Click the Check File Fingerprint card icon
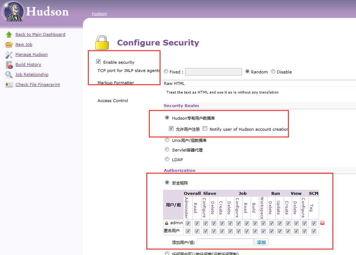This screenshot has height=255, width=356. click(x=9, y=85)
